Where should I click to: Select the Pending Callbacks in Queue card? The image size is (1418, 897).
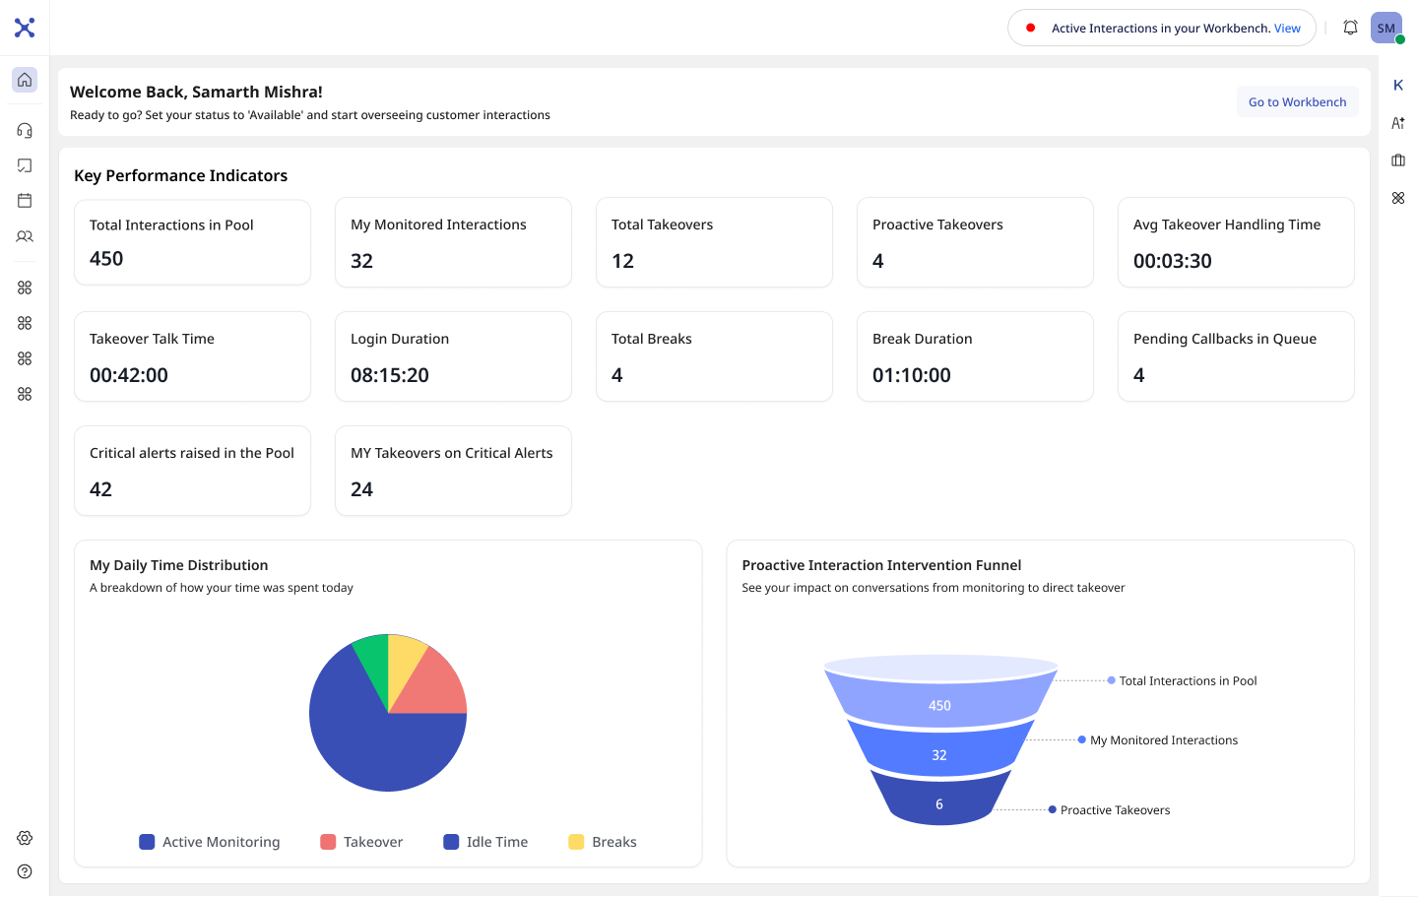[x=1236, y=356]
